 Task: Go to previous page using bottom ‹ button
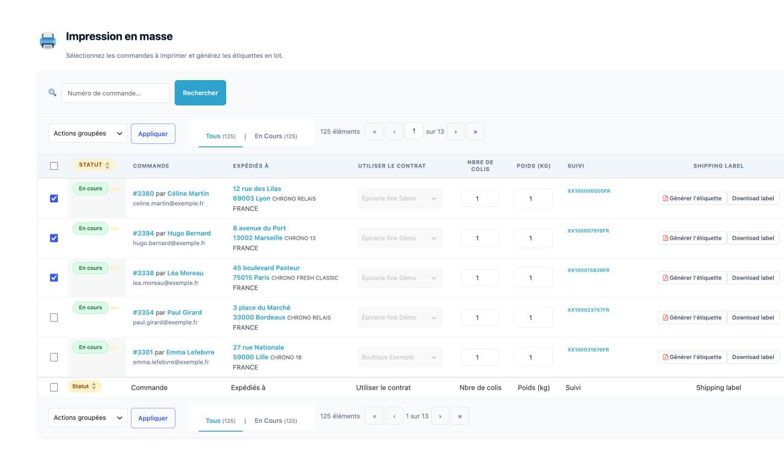coord(394,416)
